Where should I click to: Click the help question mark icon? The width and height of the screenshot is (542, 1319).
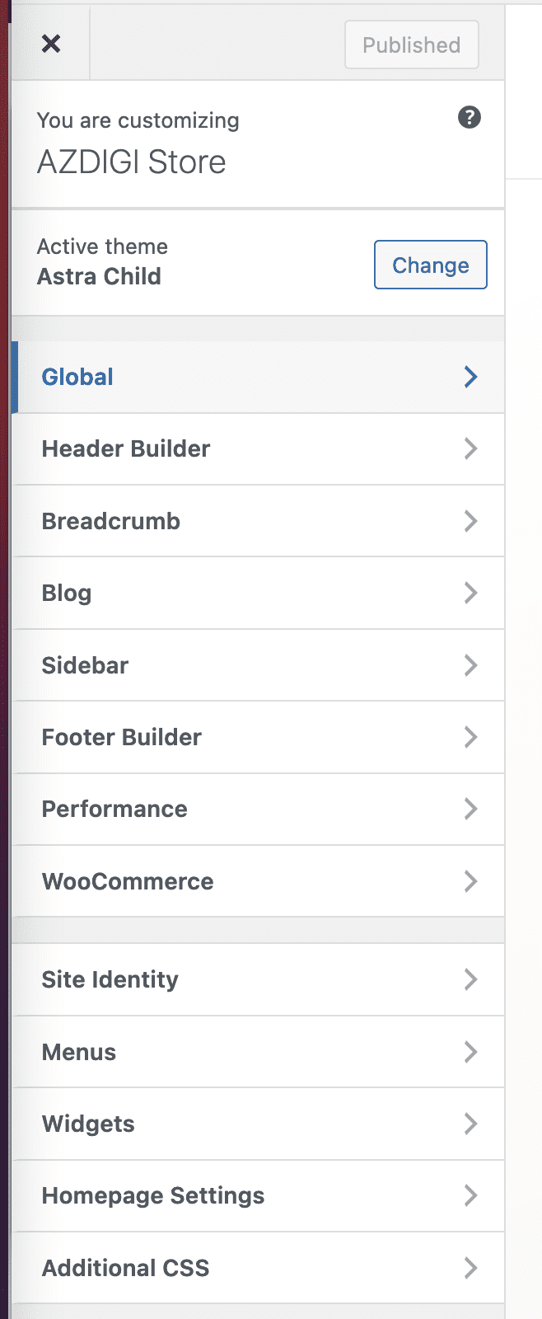[470, 118]
